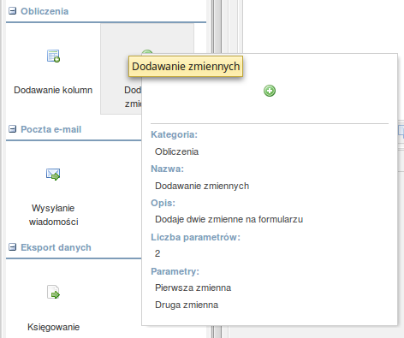Click the Obliczenia section header title
The width and height of the screenshot is (404, 338).
click(45, 11)
